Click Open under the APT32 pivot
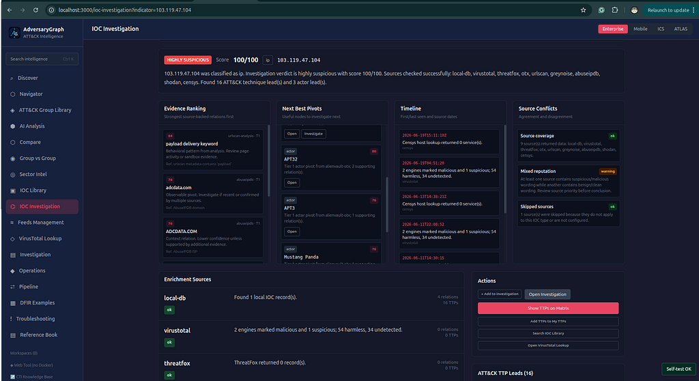 [x=292, y=182]
